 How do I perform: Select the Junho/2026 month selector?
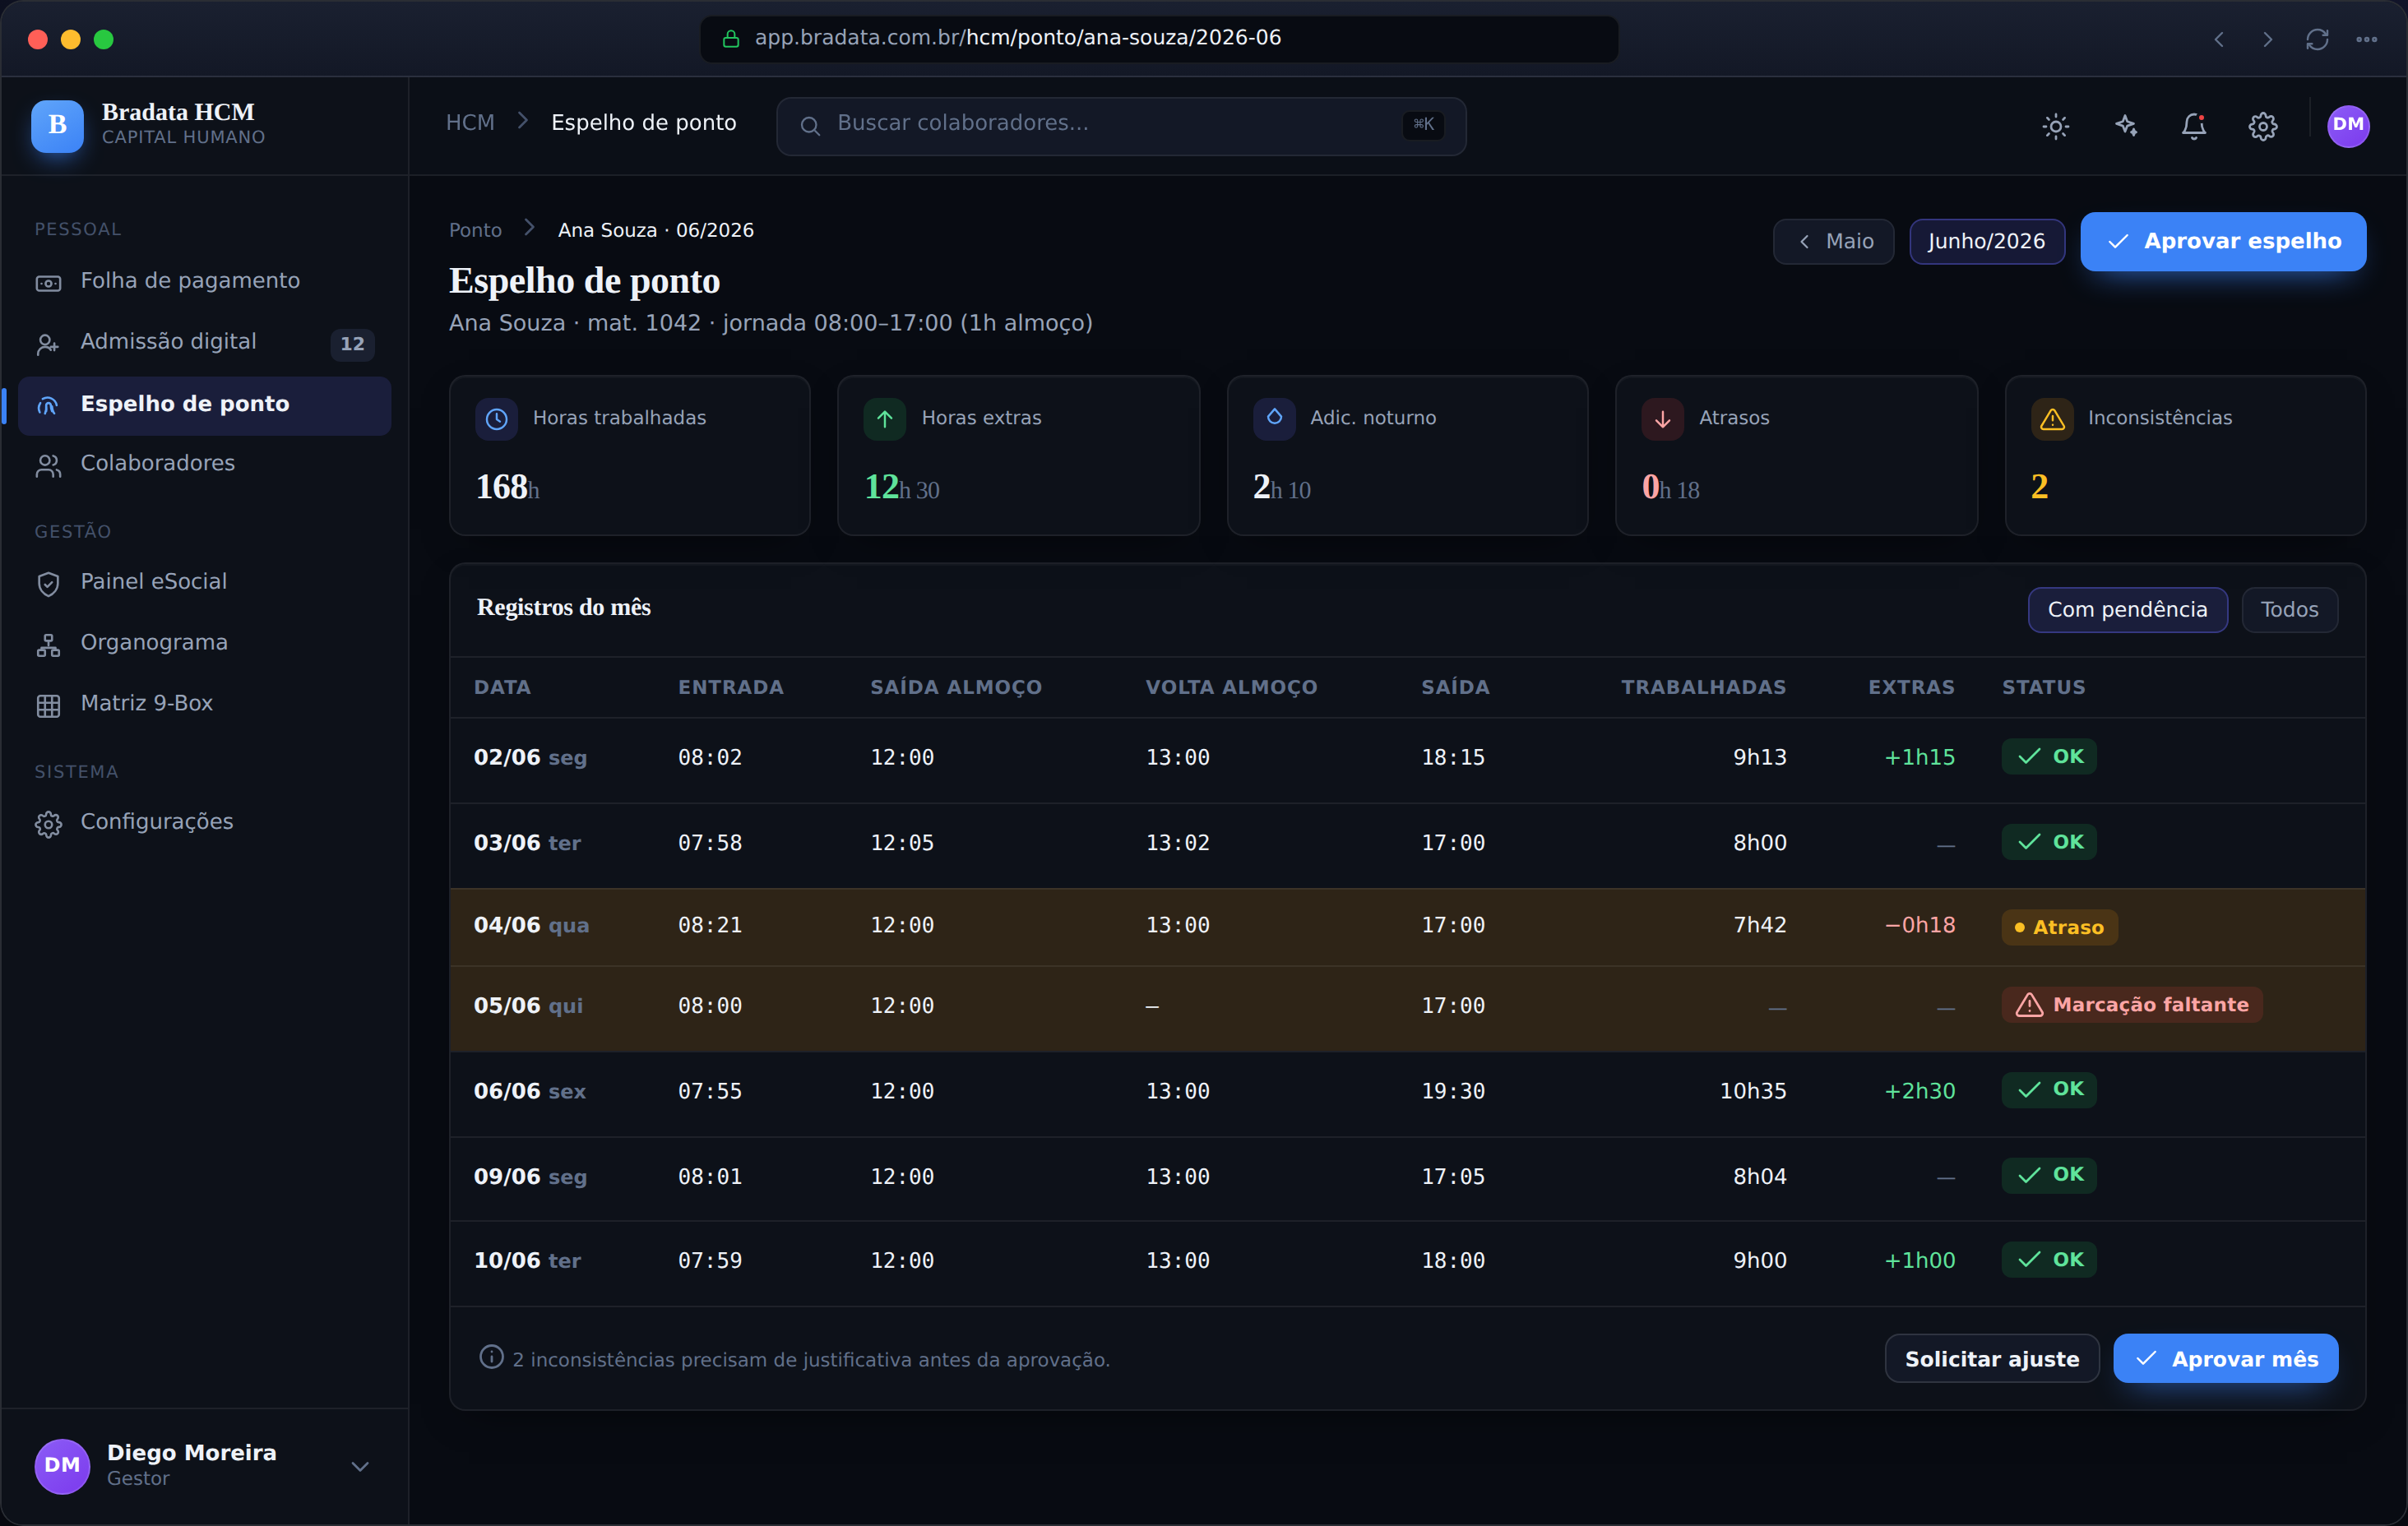tap(1986, 241)
